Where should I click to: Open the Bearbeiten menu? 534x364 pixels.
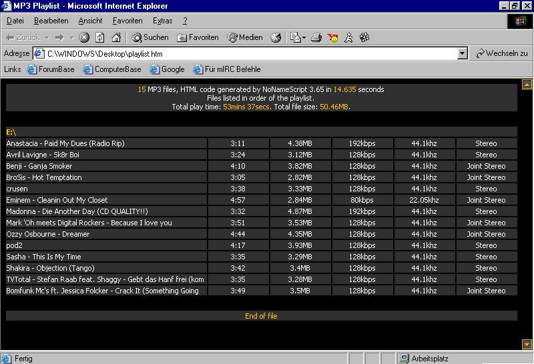(x=51, y=21)
